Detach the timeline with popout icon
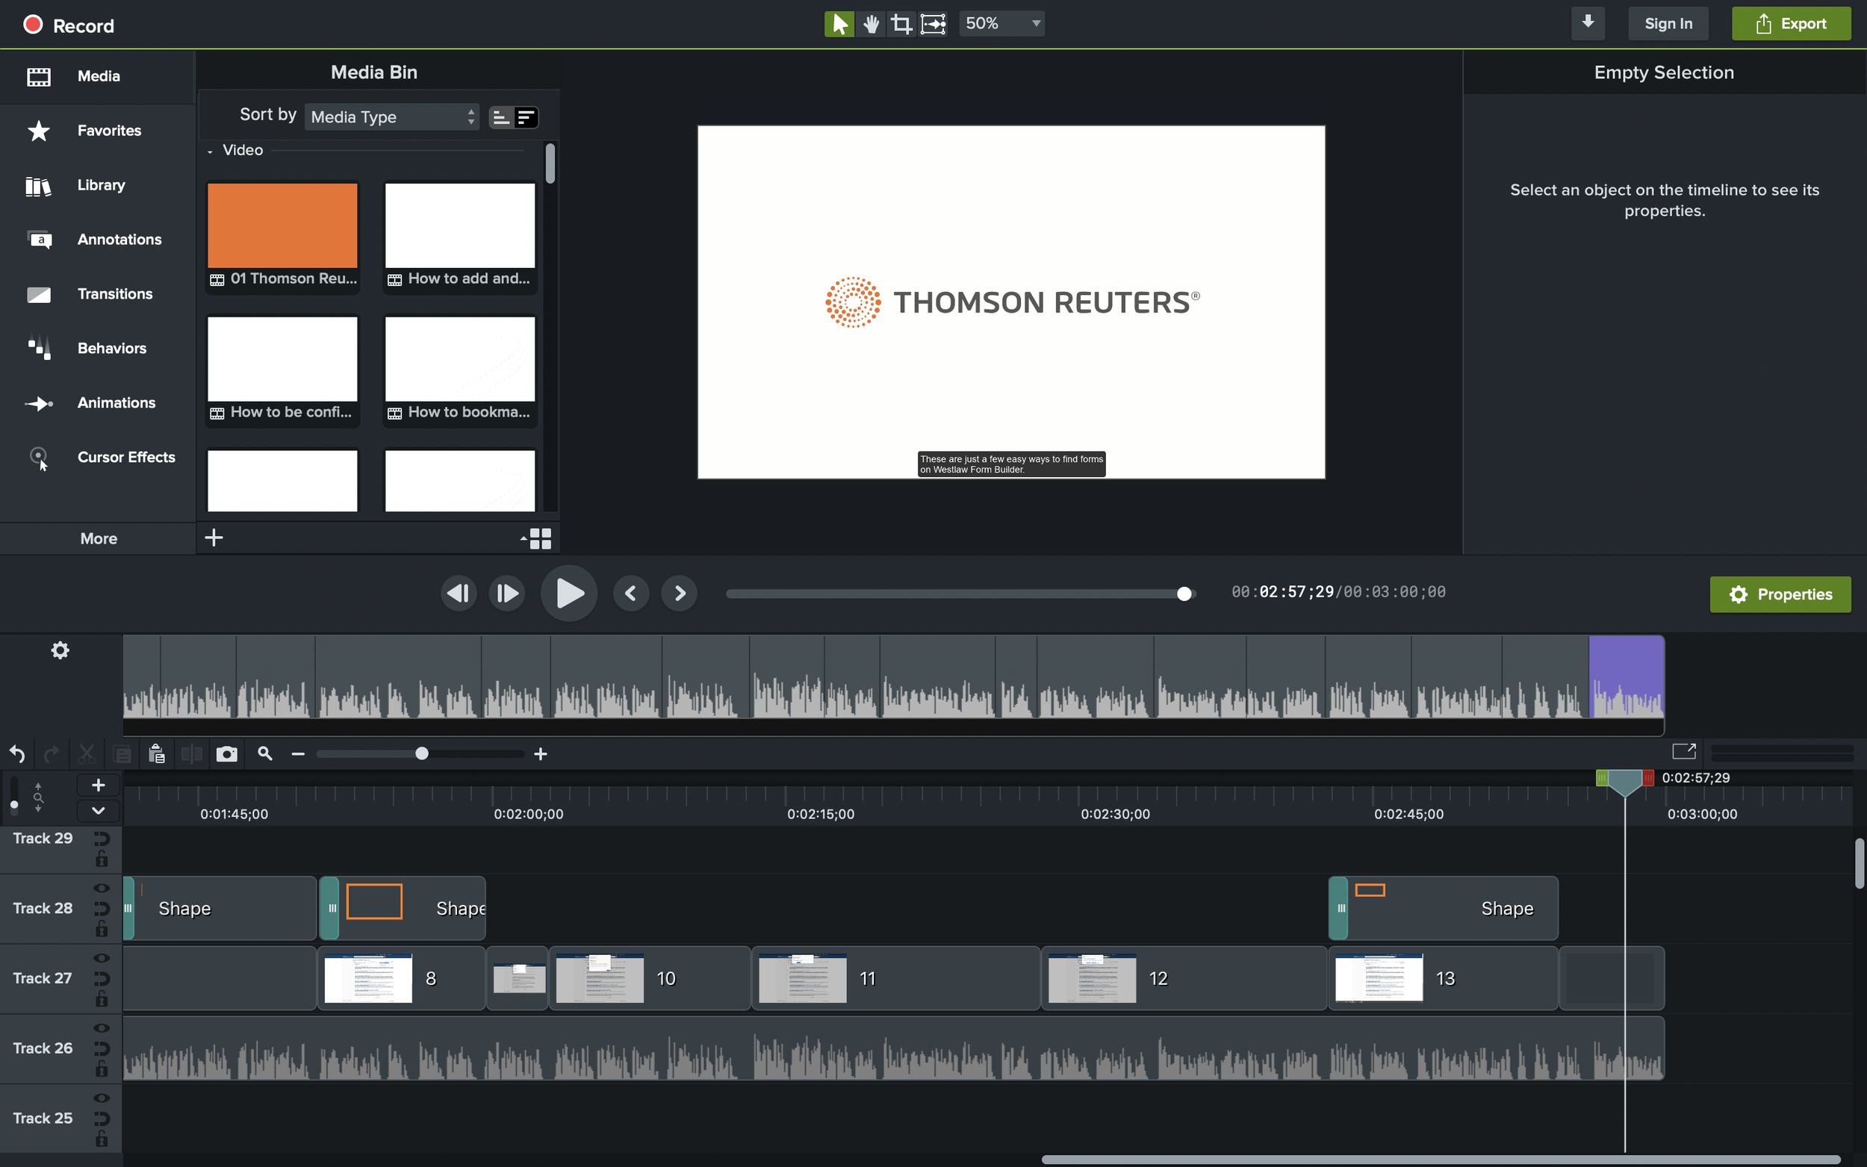The image size is (1867, 1167). coord(1683,751)
